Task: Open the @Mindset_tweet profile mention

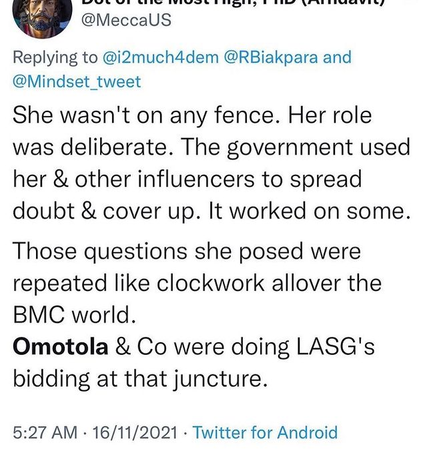Action: [x=77, y=83]
